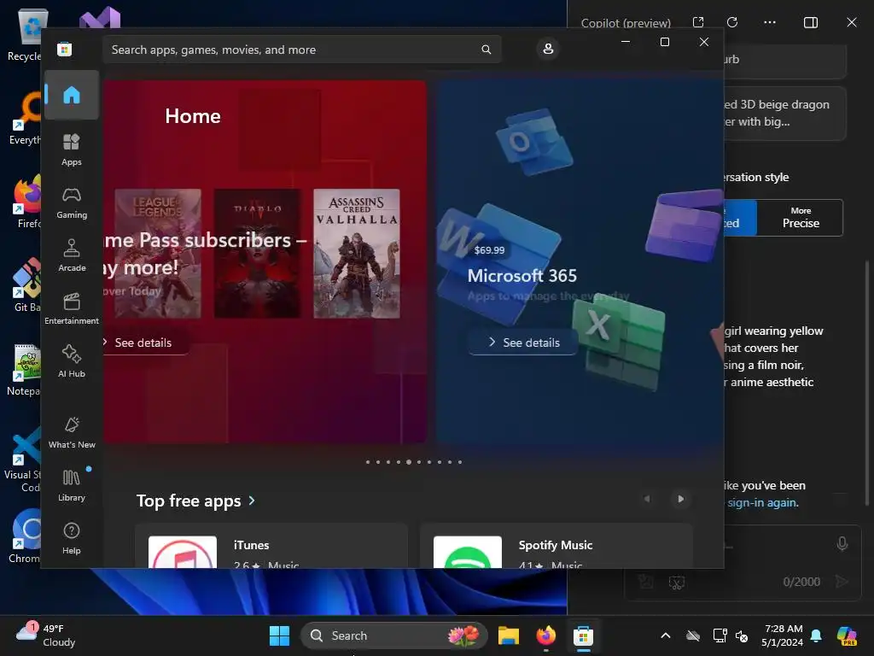Open Firefox from the taskbar
The height and width of the screenshot is (656, 874).
545,635
